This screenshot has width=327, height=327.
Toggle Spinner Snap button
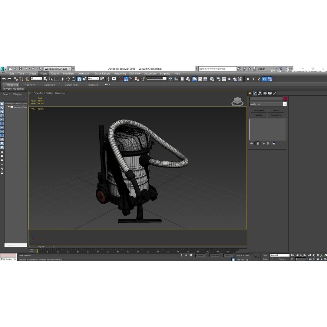pos(137,79)
